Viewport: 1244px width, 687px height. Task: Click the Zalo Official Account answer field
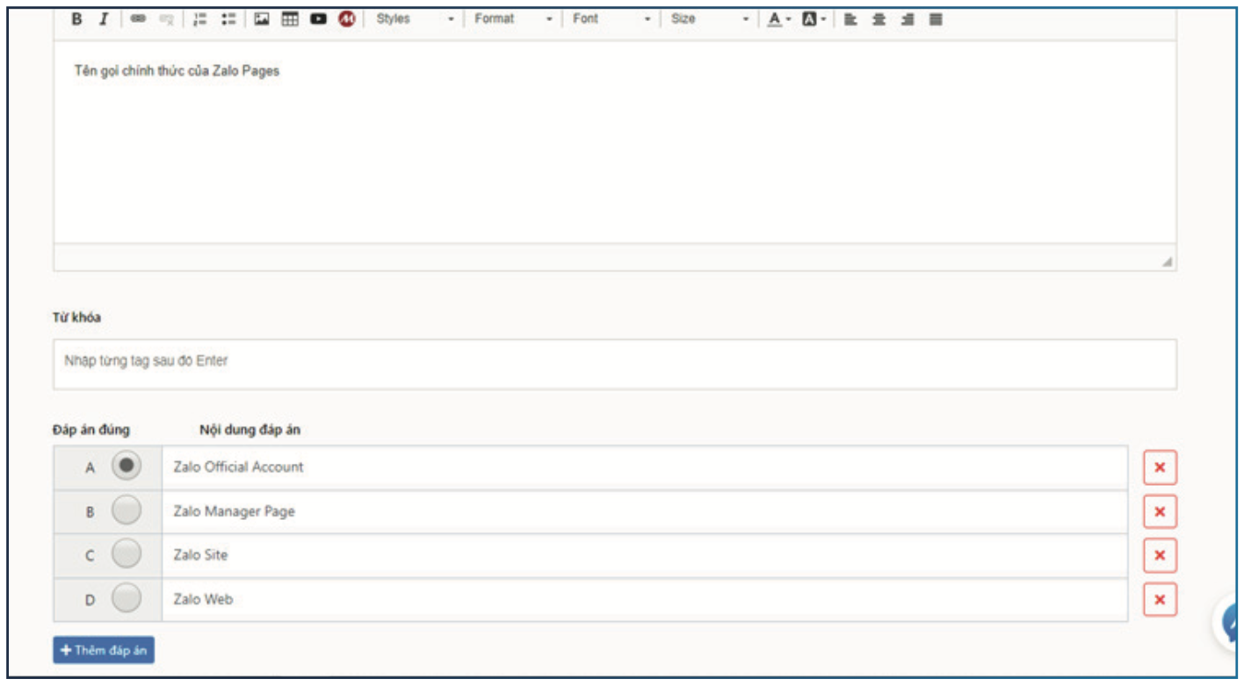click(x=645, y=467)
